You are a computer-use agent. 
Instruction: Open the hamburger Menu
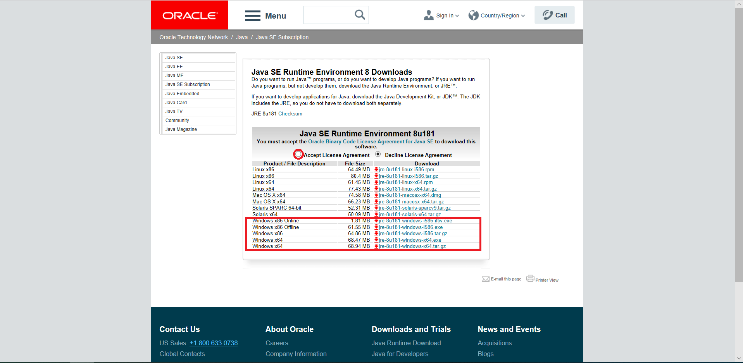252,15
